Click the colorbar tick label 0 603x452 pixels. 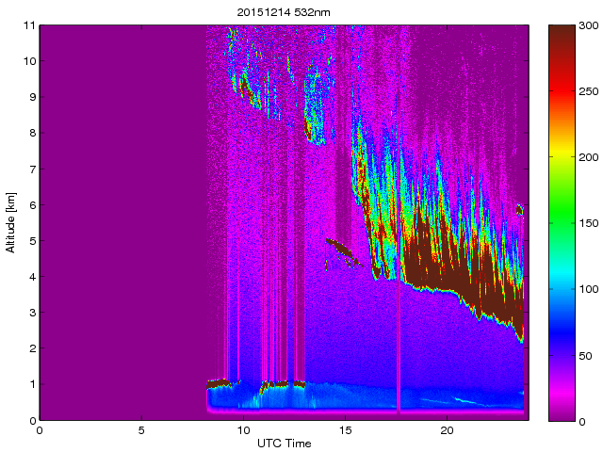582,422
